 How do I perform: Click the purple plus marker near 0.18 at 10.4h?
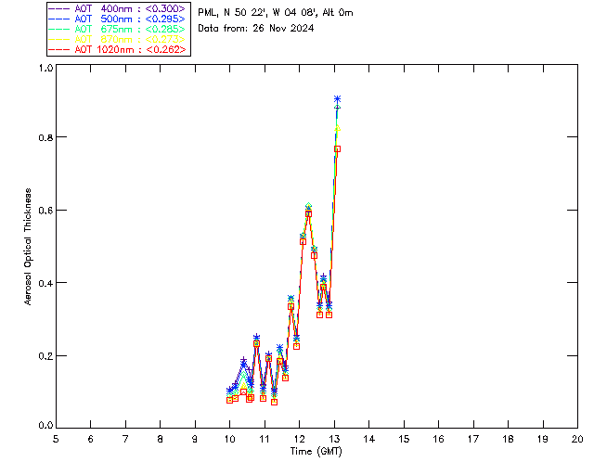coord(243,359)
